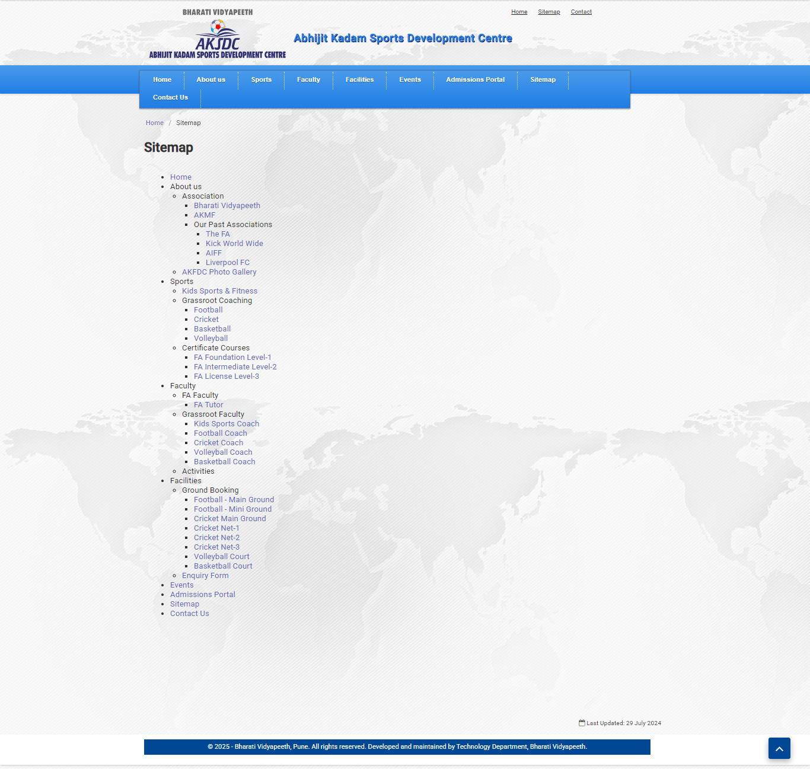Click the 'Our Past Associations' list text
This screenshot has height=769, width=810.
[x=233, y=225]
